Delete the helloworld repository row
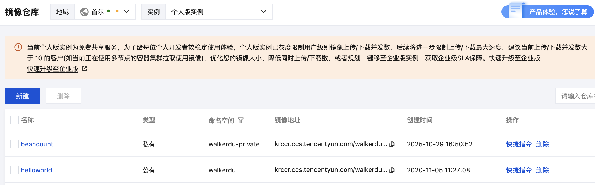The image size is (595, 185). (542, 170)
